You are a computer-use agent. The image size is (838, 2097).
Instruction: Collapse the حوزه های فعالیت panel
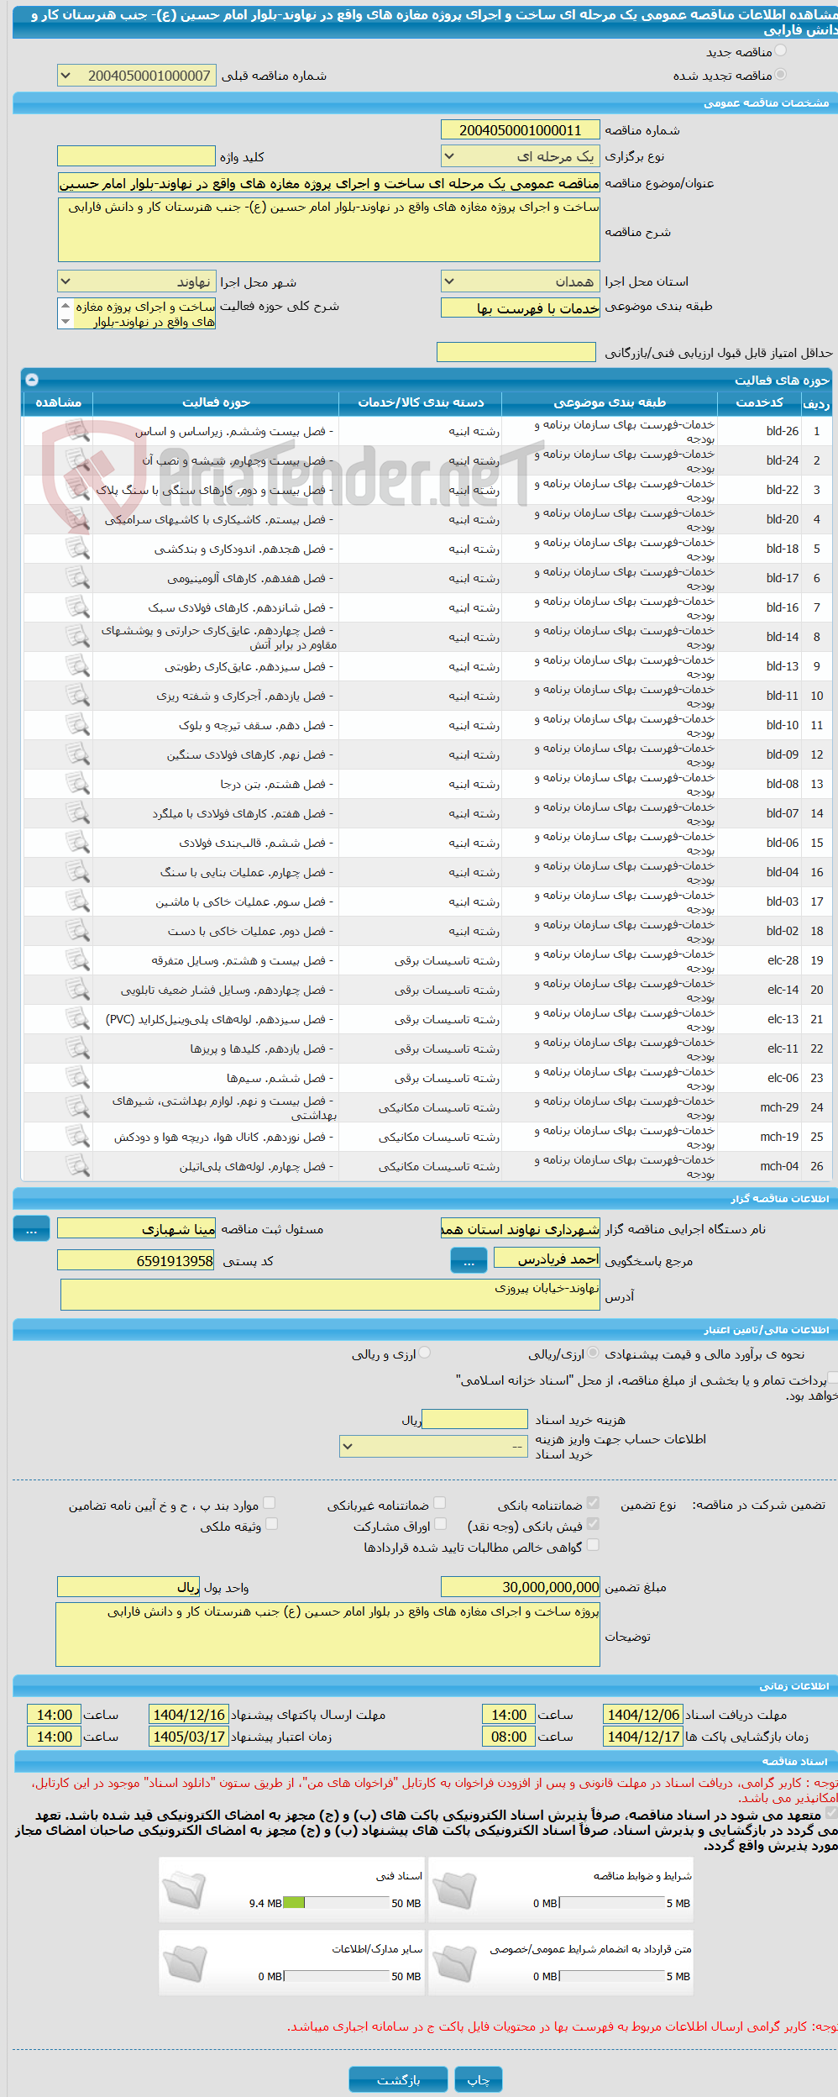coord(31,380)
